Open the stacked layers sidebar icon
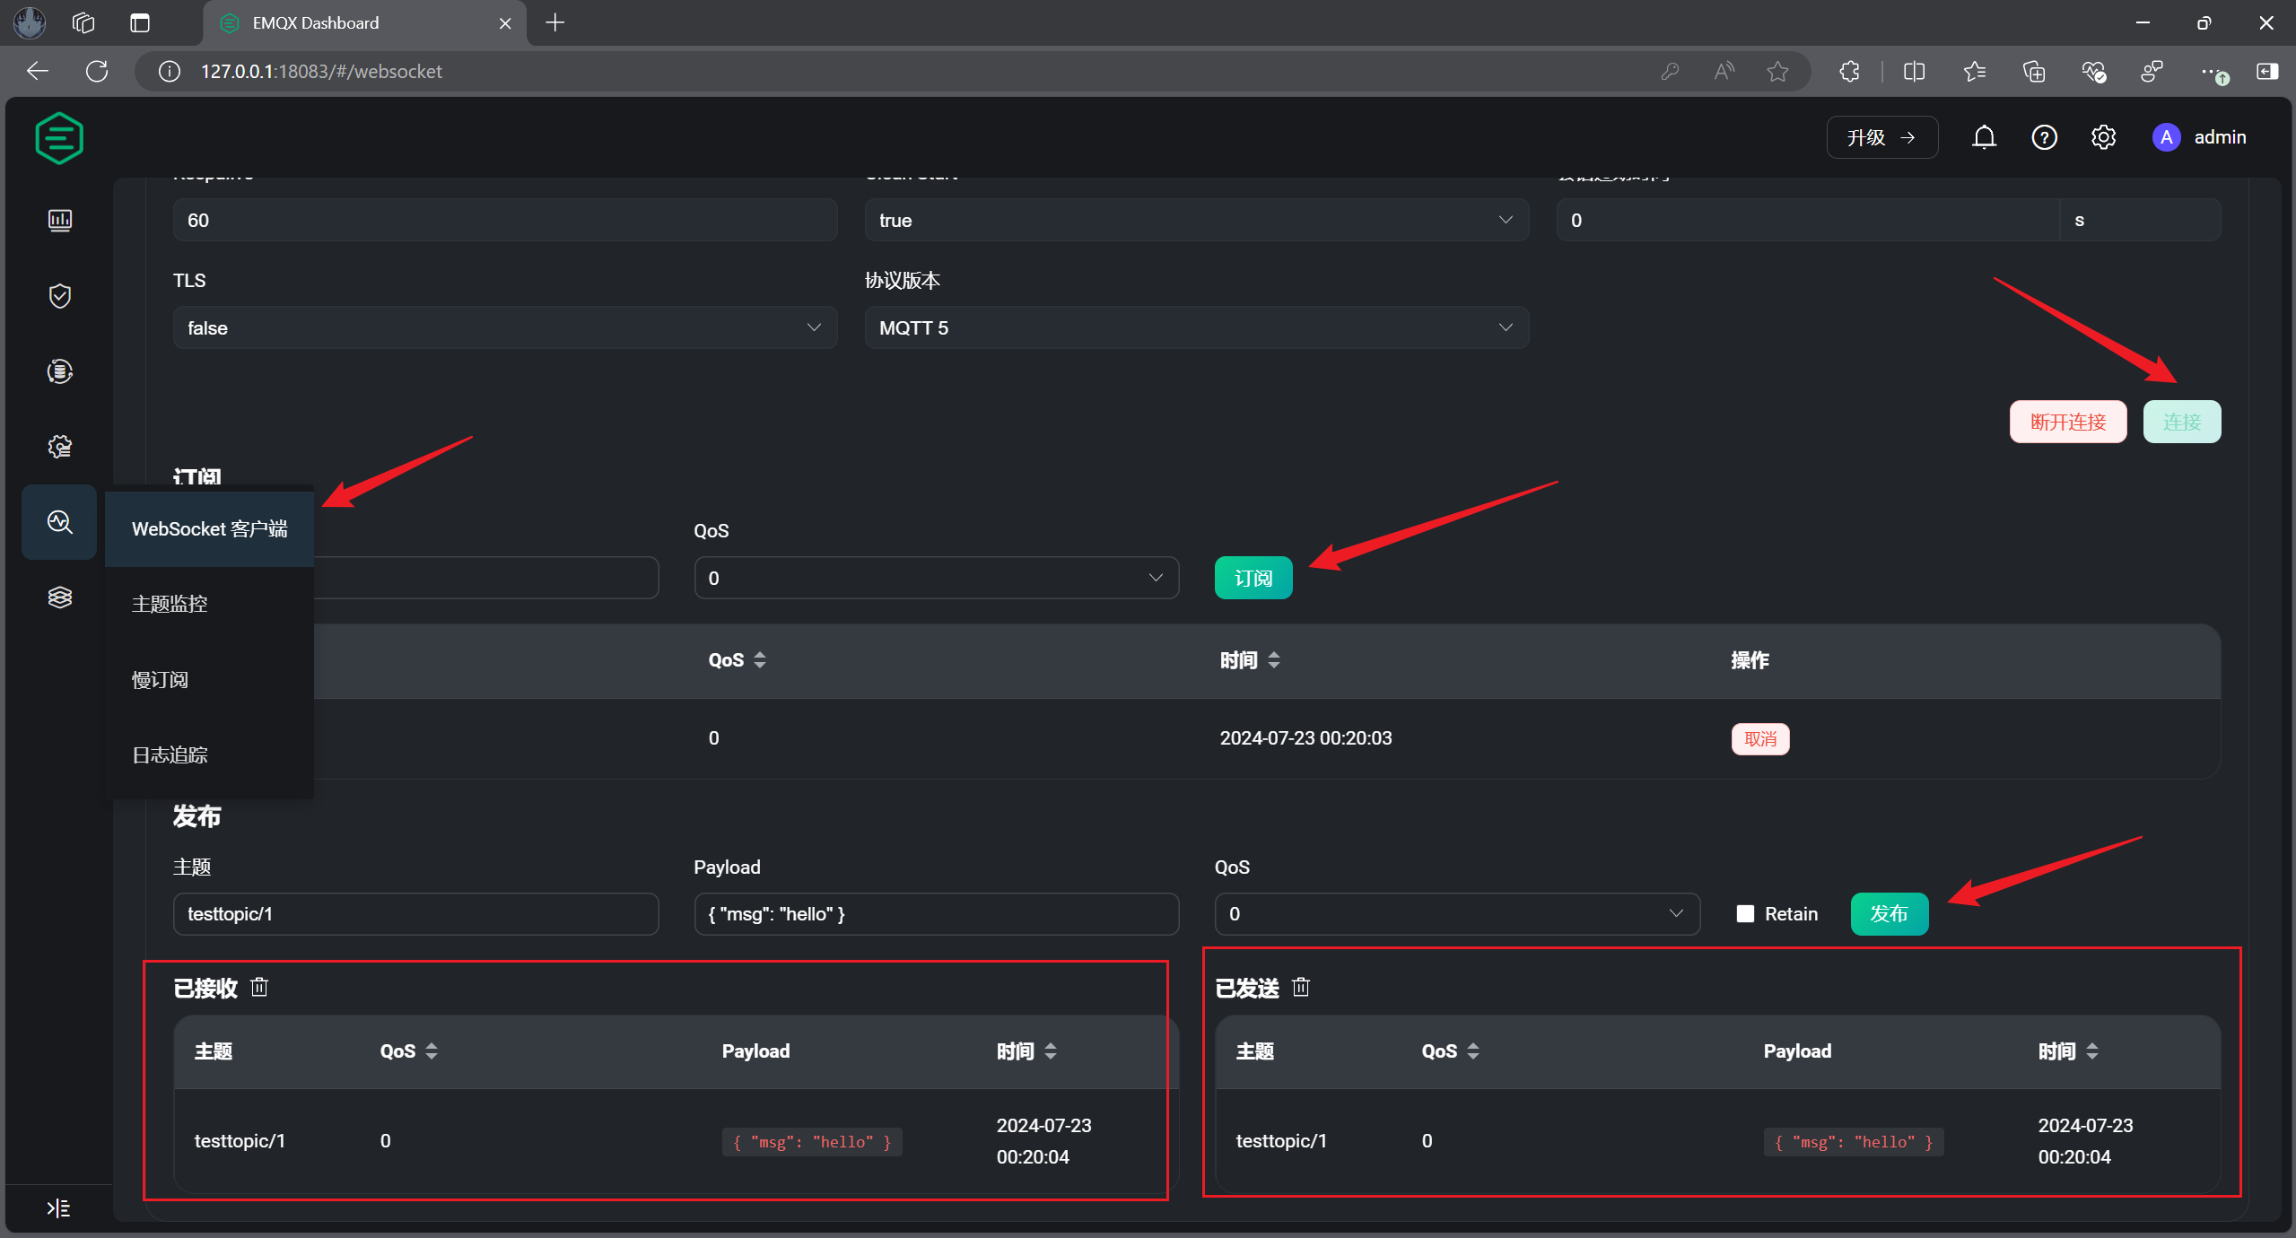Viewport: 2296px width, 1238px height. (59, 597)
